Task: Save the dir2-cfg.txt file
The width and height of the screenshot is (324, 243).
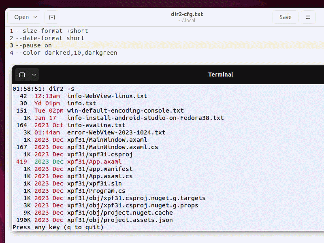Action: [x=286, y=17]
